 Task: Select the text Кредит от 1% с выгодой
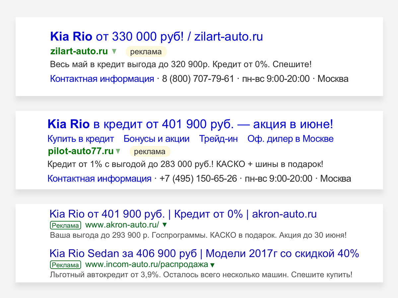tap(97, 164)
